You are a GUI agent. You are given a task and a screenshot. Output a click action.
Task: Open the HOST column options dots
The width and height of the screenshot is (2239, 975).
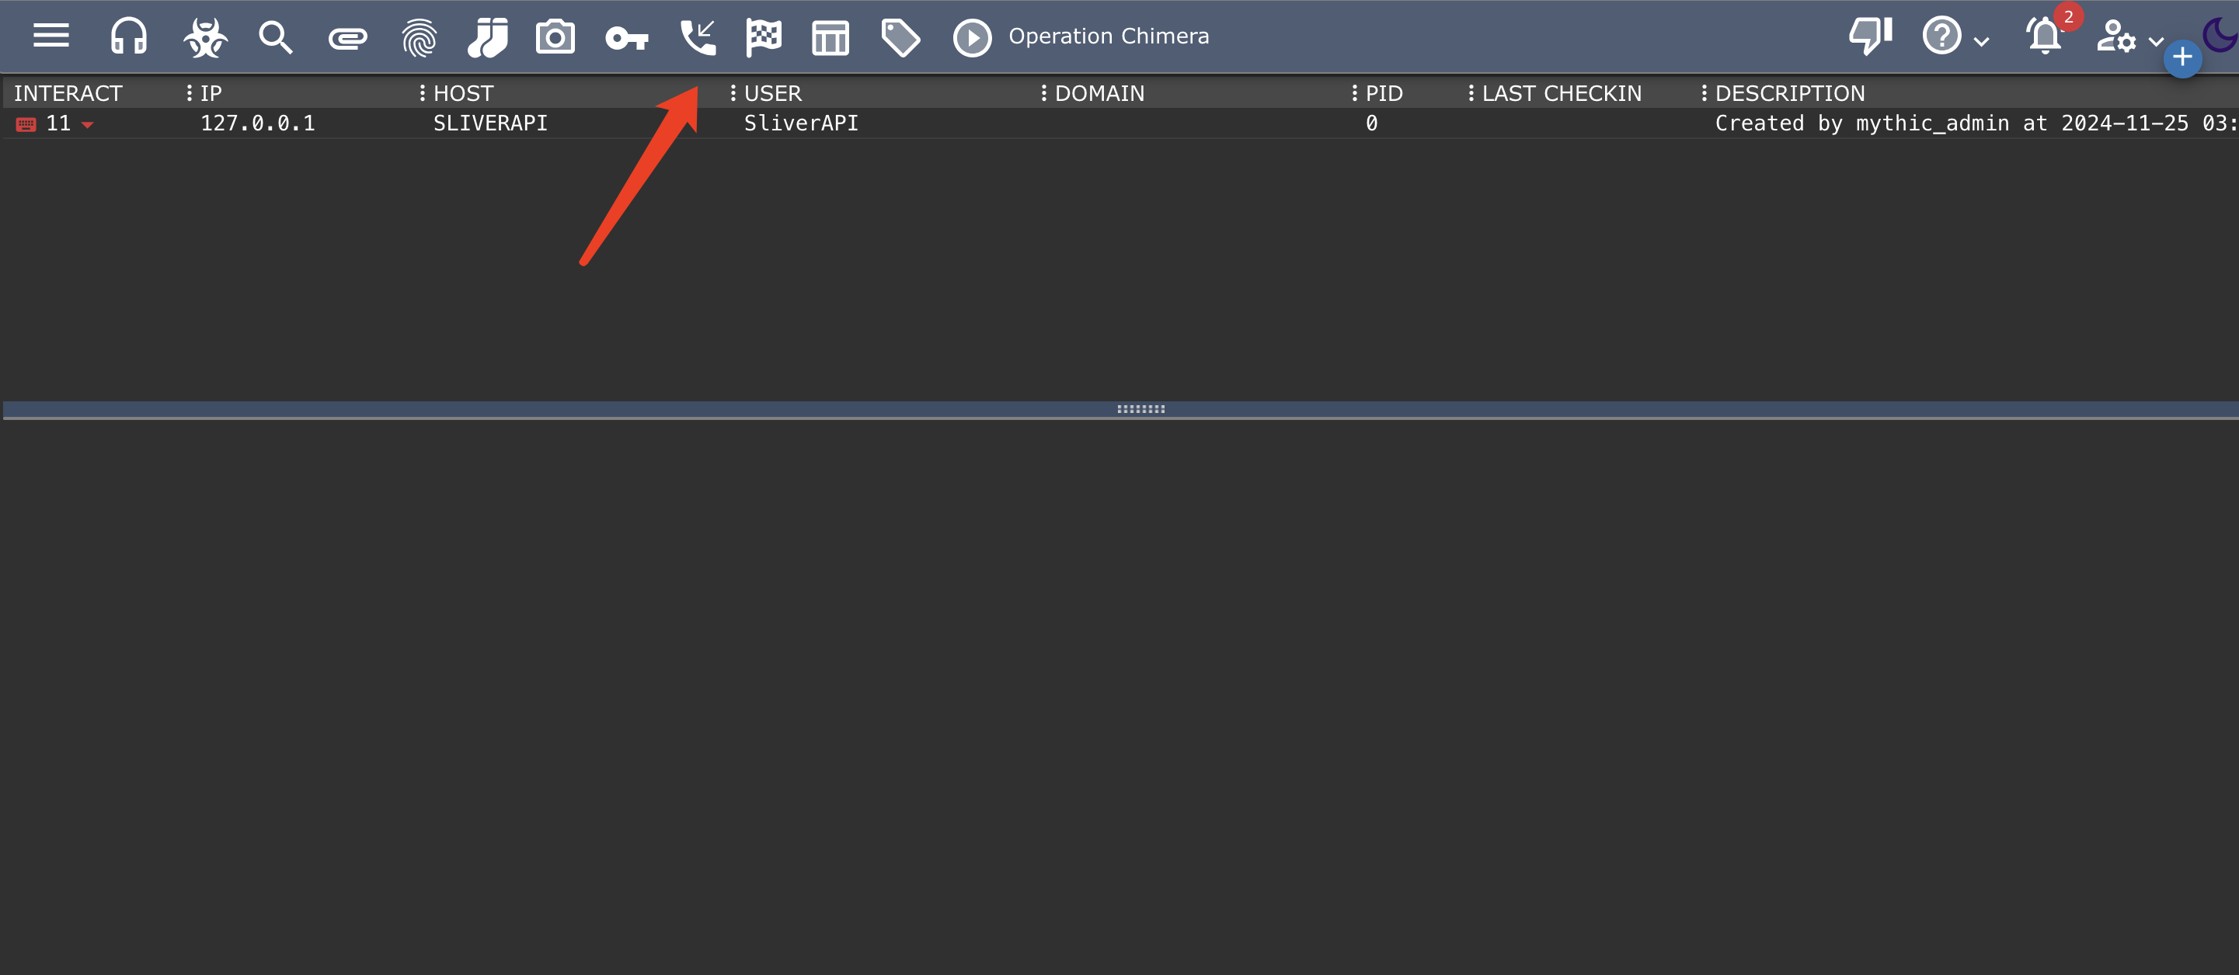(422, 93)
